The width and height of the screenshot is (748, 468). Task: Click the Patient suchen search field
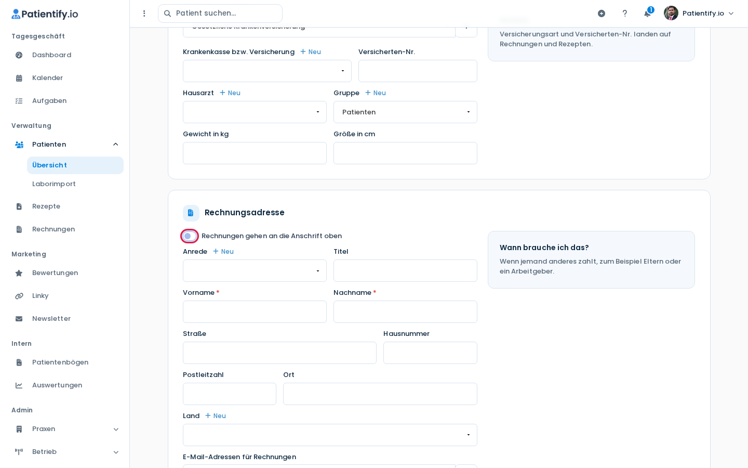(220, 14)
